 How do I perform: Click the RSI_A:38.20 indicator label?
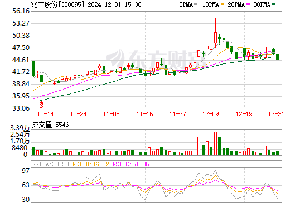(51, 164)
